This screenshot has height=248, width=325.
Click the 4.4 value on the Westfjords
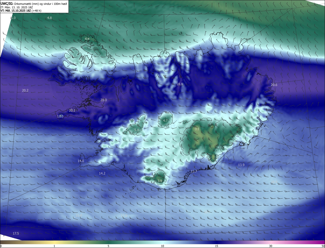pos(87,39)
